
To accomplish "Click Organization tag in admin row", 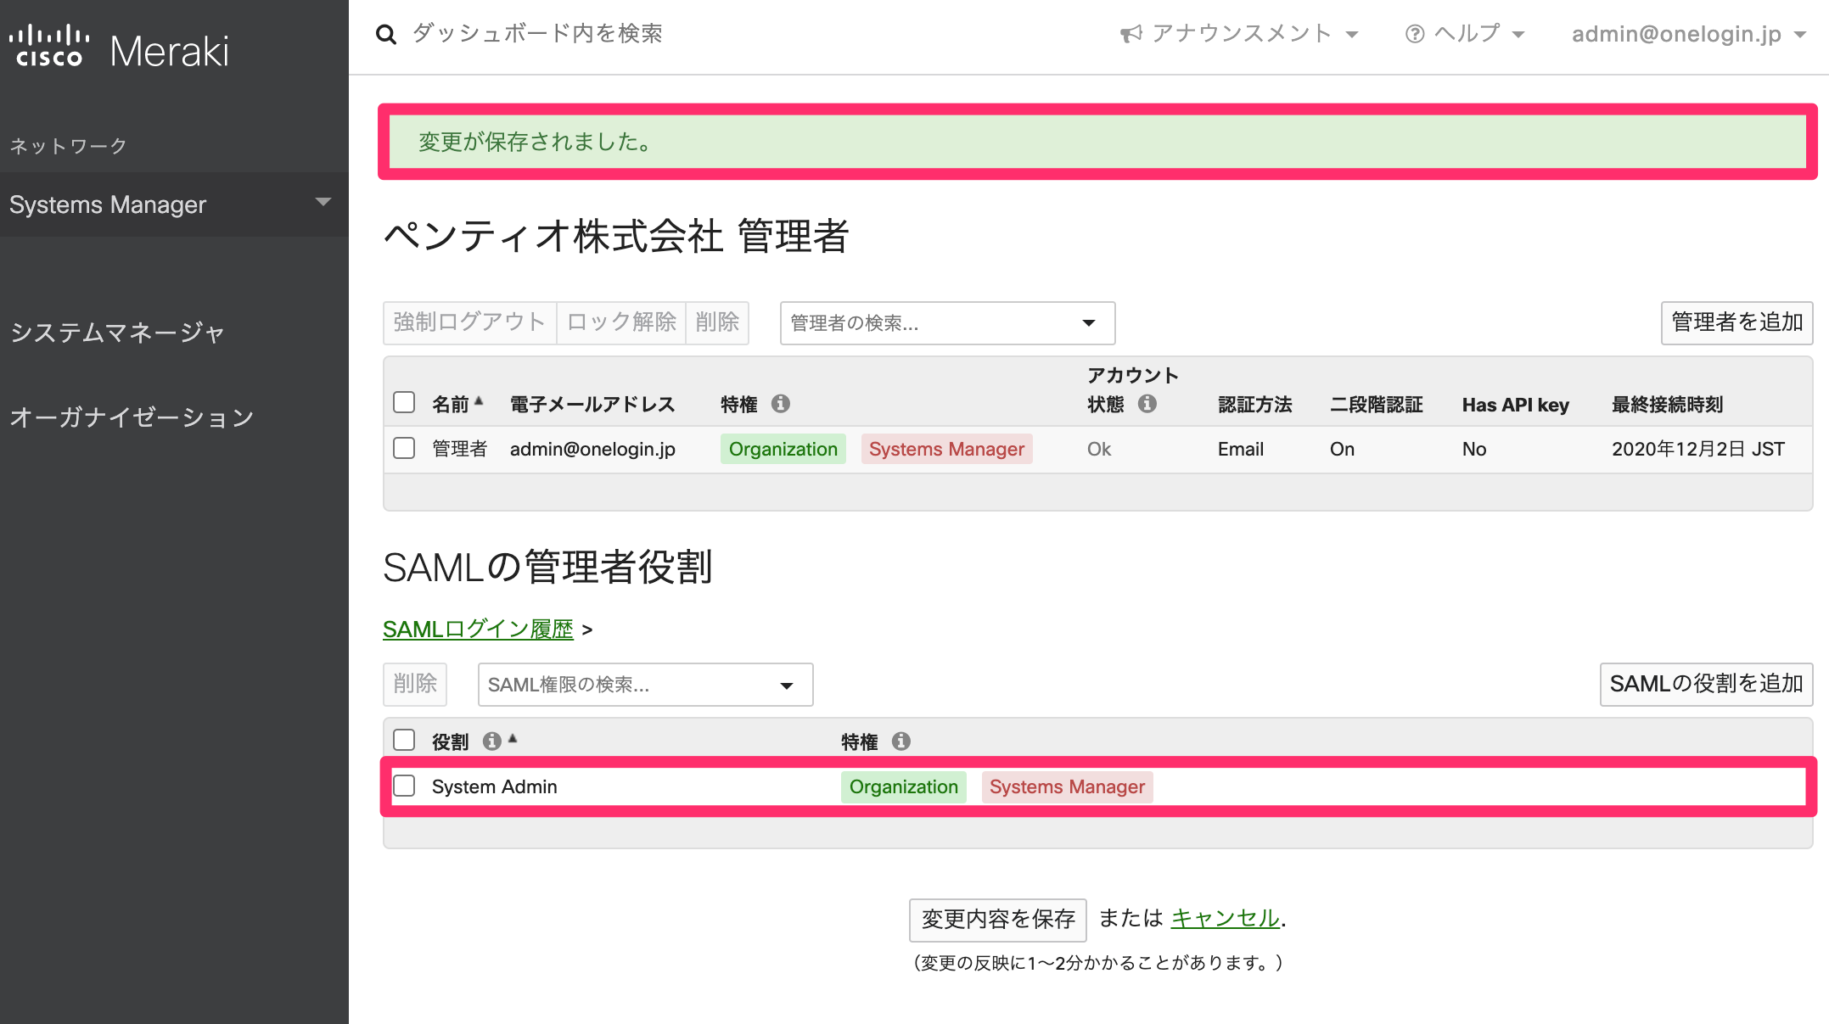I will point(783,449).
